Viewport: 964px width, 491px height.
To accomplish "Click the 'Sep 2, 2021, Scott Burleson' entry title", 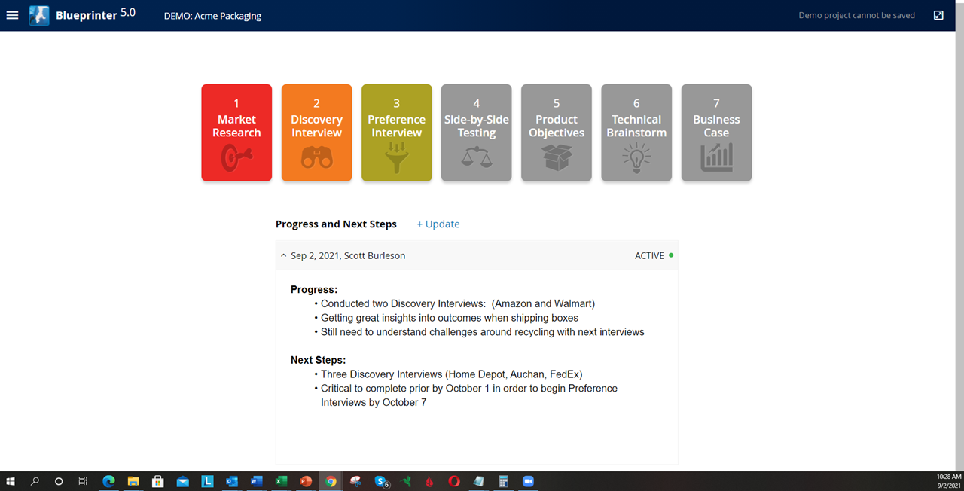I will coord(348,255).
